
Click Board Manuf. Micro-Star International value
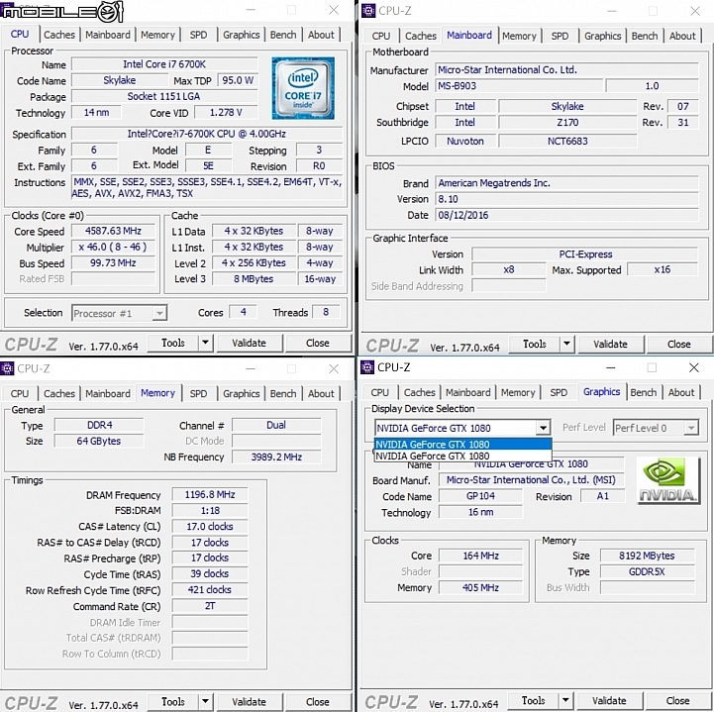[x=531, y=480]
